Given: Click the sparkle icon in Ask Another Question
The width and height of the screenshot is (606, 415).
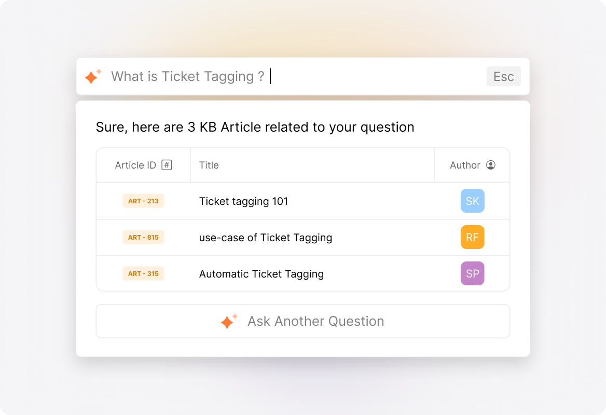Looking at the screenshot, I should (229, 321).
